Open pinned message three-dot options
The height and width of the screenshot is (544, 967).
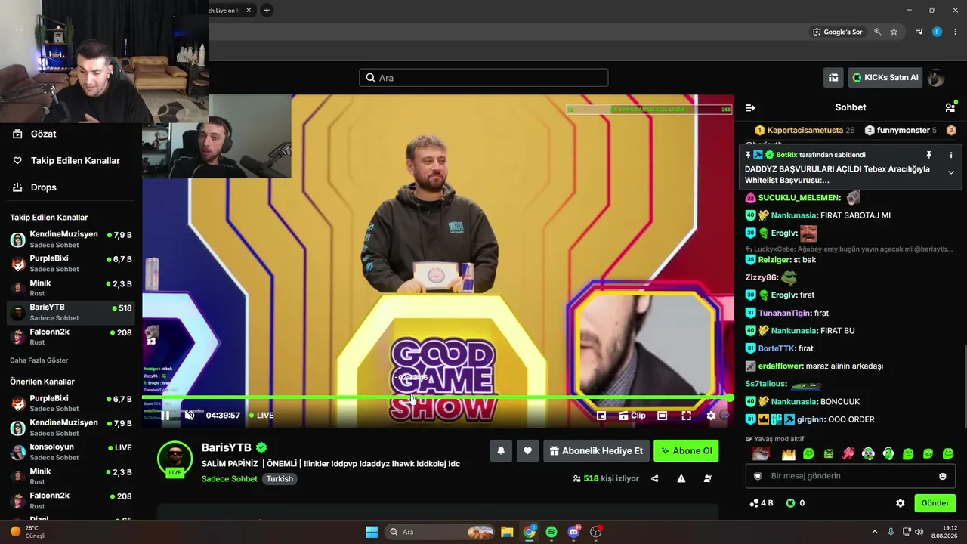coord(951,155)
